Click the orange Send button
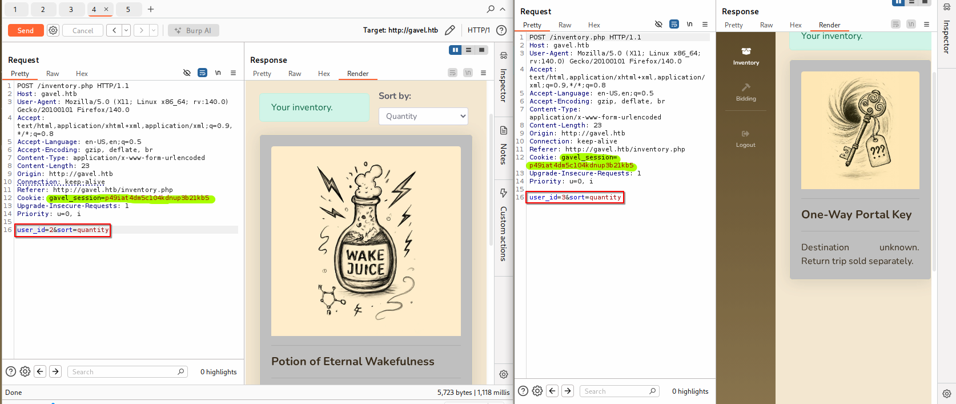 tap(26, 30)
